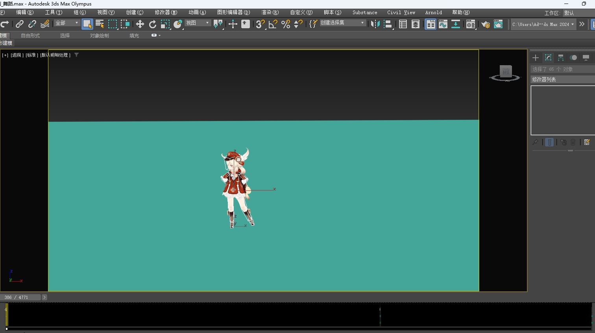Toggle the Ribbon display icon
The width and height of the screenshot is (595, 333).
tap(431, 24)
